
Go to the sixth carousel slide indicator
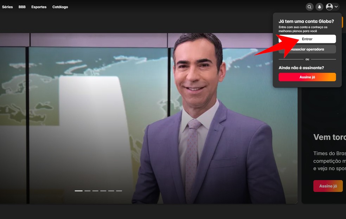tap(119, 191)
